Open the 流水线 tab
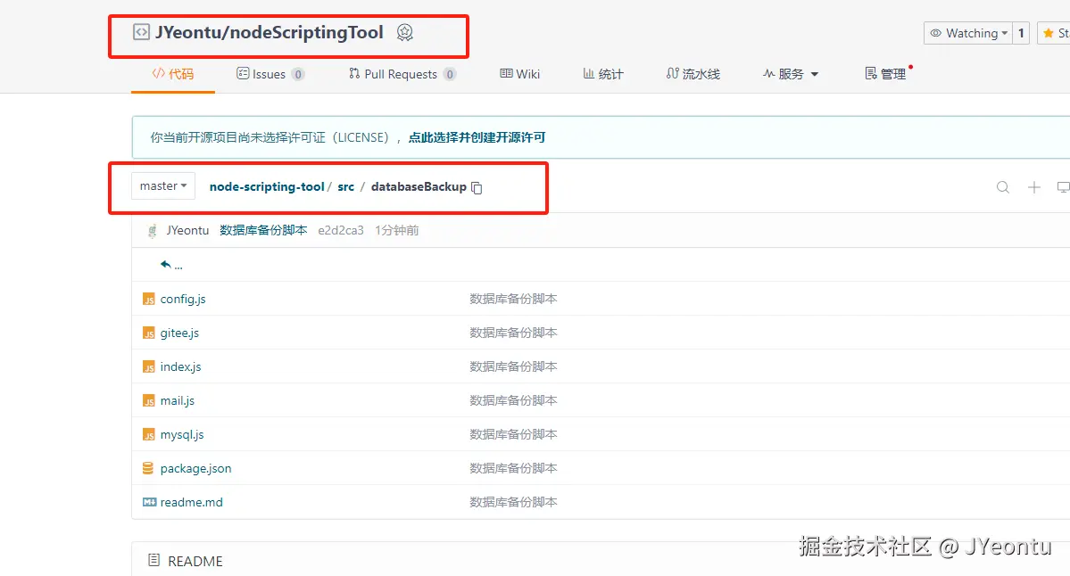This screenshot has width=1070, height=576. point(693,74)
